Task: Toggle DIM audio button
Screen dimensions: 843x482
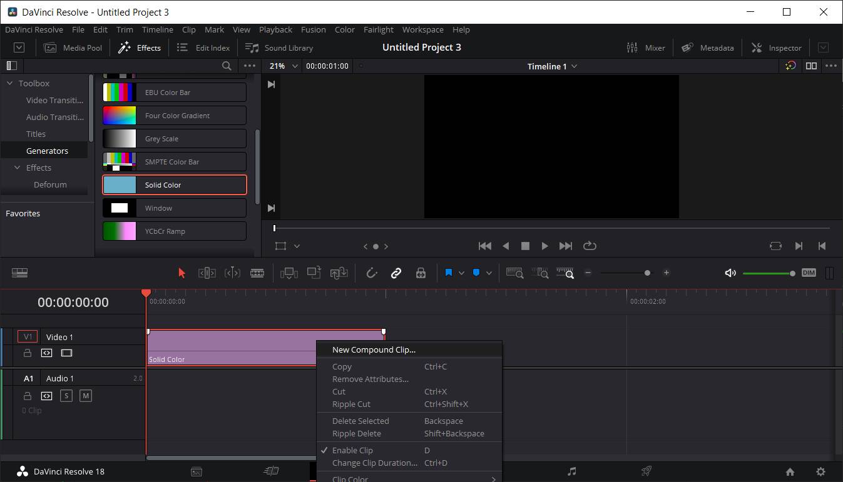Action: click(809, 273)
